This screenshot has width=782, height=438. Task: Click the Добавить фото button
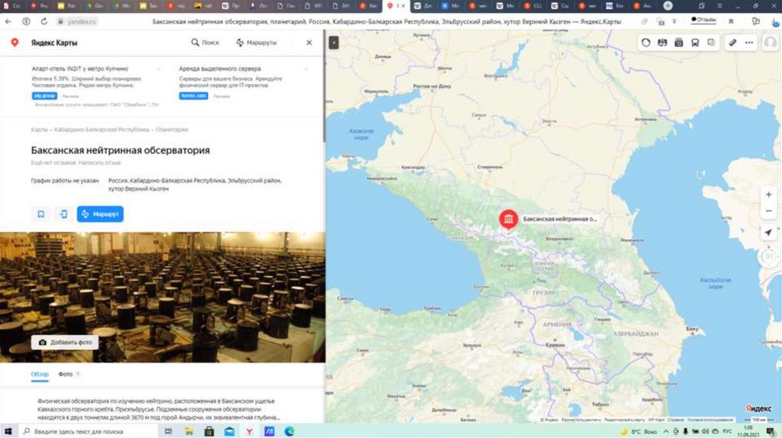[66, 343]
